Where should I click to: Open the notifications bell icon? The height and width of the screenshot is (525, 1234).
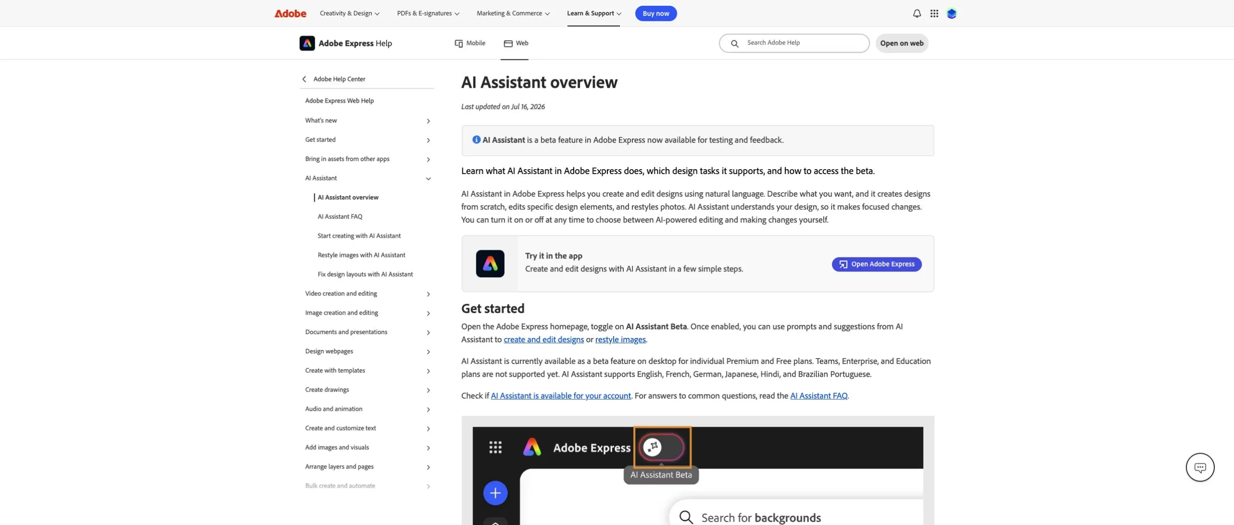(x=917, y=13)
